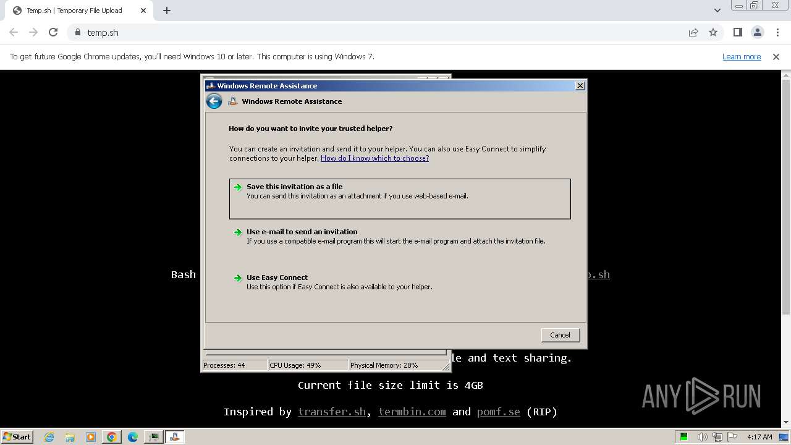Click the volume speaker tray icon

(x=703, y=437)
